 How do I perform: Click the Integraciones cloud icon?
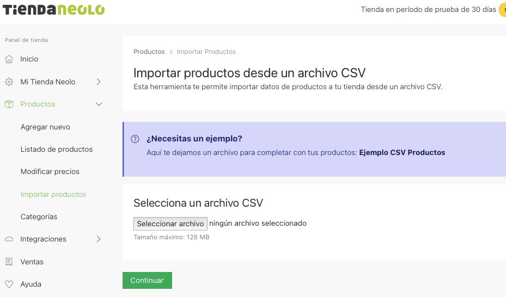coord(9,239)
